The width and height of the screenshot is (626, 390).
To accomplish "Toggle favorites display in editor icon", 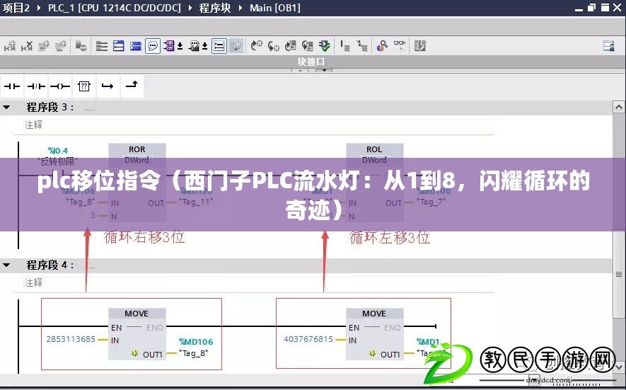I will tap(236, 46).
